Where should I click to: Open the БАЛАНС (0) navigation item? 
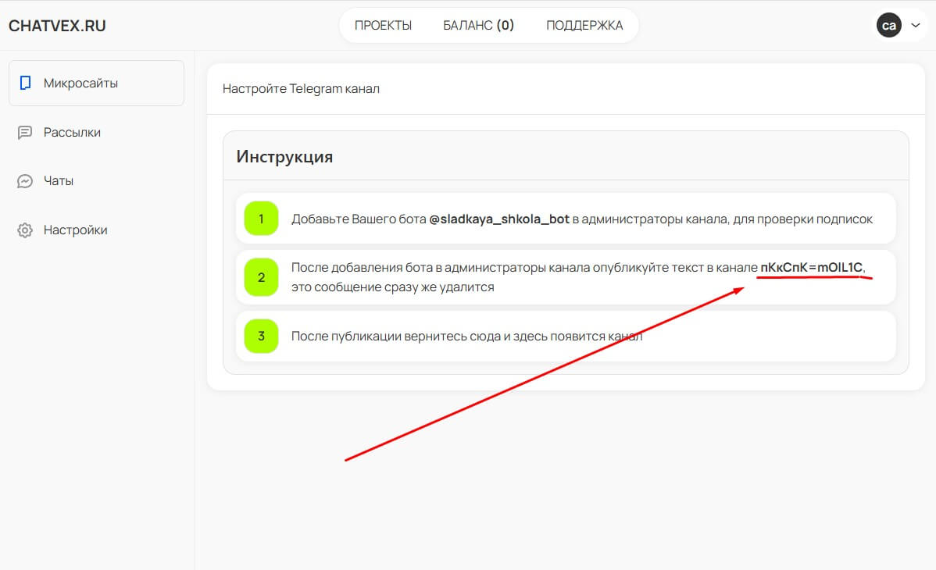[x=478, y=25]
